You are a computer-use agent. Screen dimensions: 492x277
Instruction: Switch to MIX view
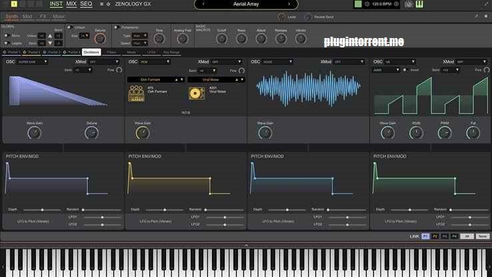tap(71, 4)
